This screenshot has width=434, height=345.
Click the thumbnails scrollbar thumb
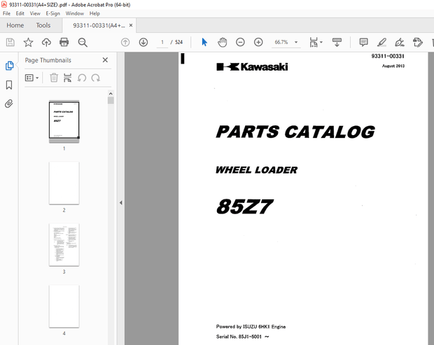(111, 100)
